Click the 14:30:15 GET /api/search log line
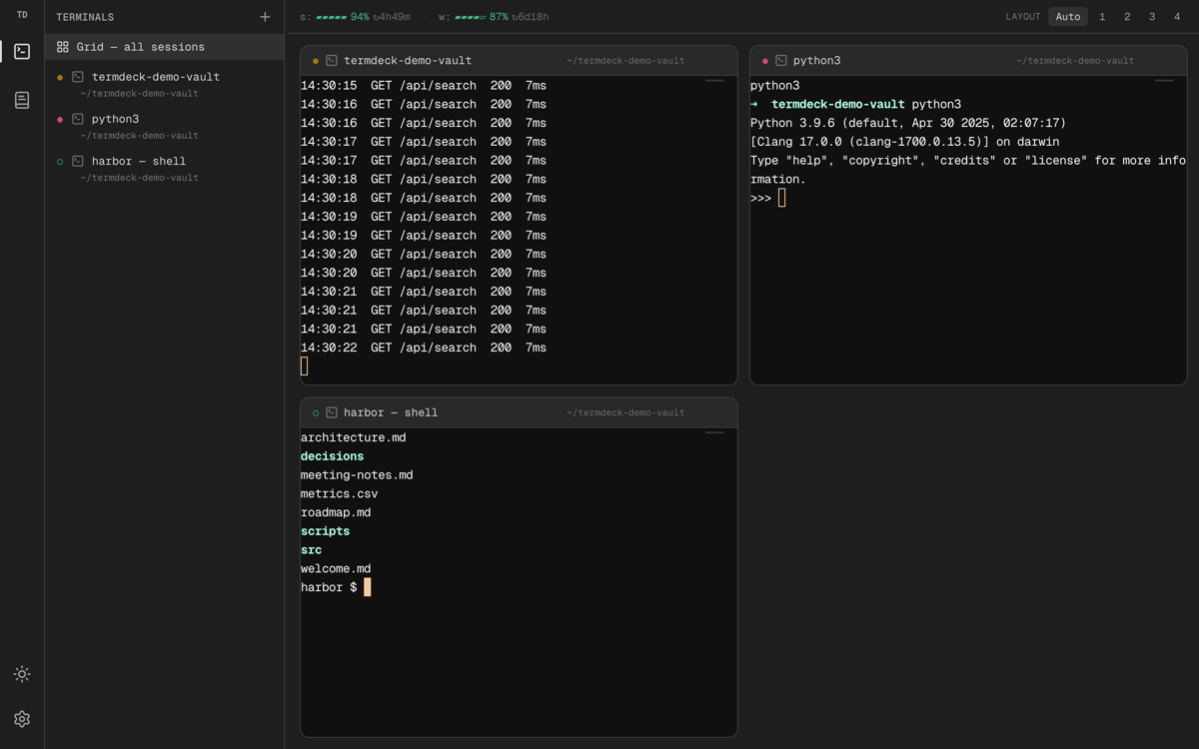 coord(424,86)
